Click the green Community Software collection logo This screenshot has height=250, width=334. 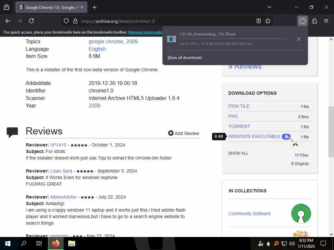[301, 214]
